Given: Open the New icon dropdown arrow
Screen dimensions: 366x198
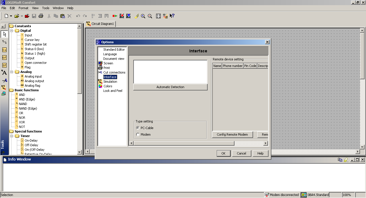Looking at the screenshot, I should tap(11, 16).
